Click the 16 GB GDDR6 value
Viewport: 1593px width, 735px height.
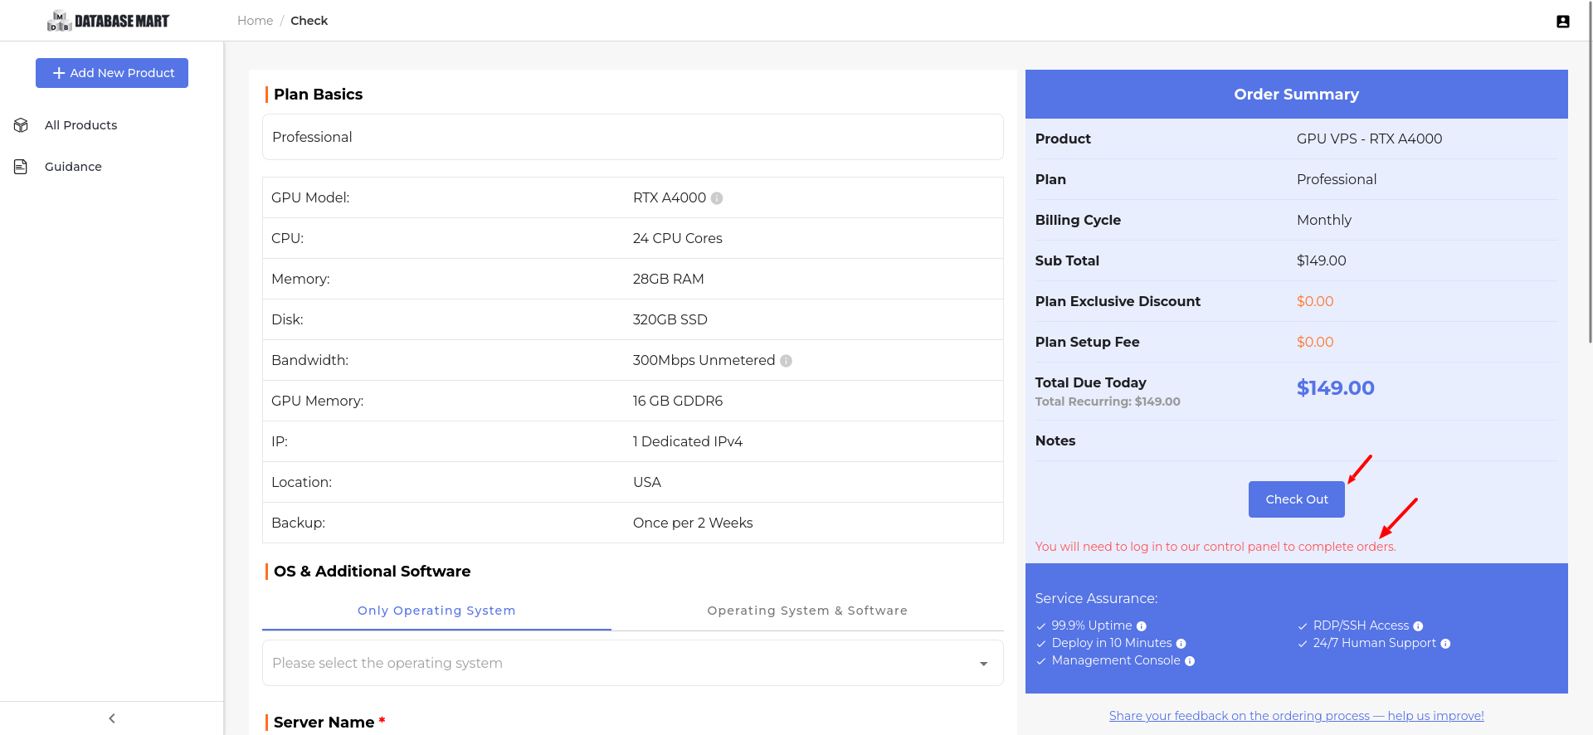click(677, 402)
